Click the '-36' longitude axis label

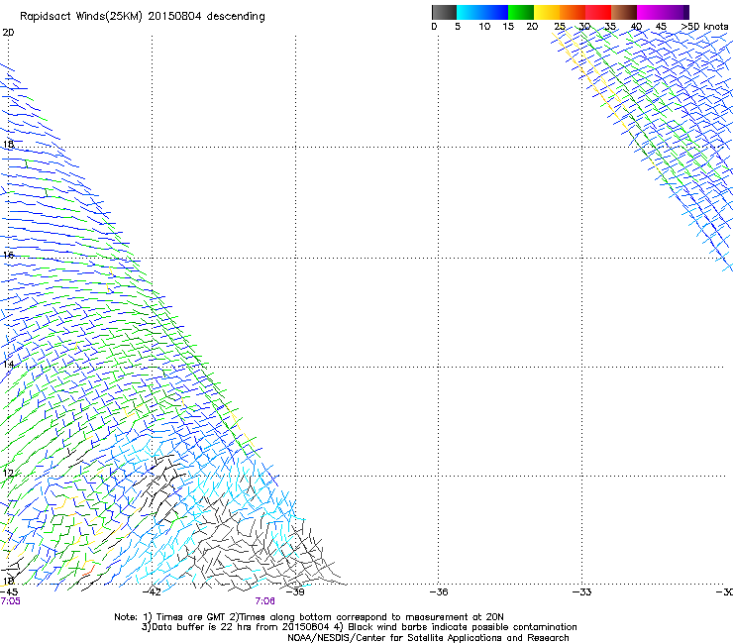point(439,592)
